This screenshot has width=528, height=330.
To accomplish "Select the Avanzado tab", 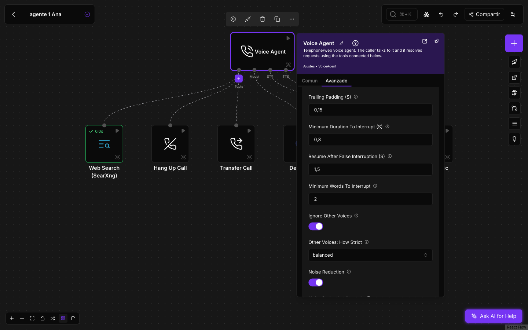I will click(337, 81).
